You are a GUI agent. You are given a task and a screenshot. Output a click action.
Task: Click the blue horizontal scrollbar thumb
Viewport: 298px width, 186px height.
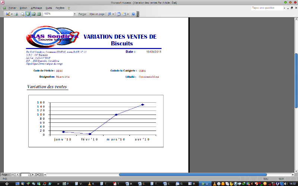pos(193,174)
